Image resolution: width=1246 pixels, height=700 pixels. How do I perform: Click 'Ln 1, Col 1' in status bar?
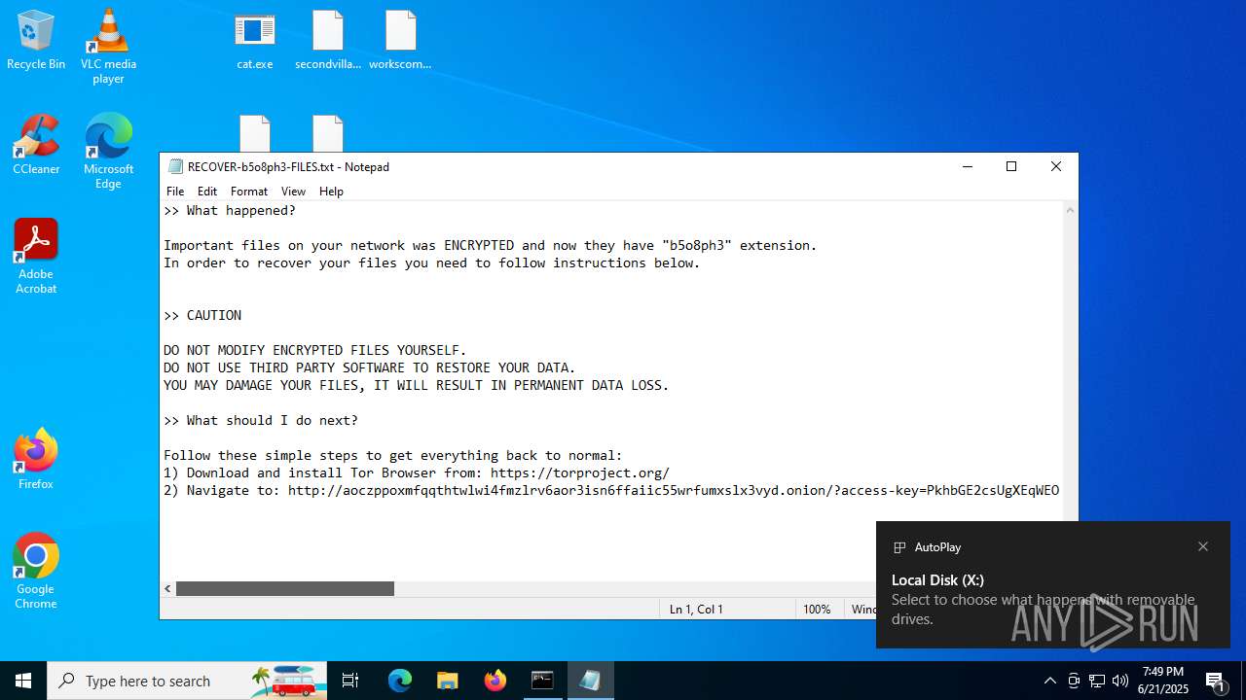696,610
